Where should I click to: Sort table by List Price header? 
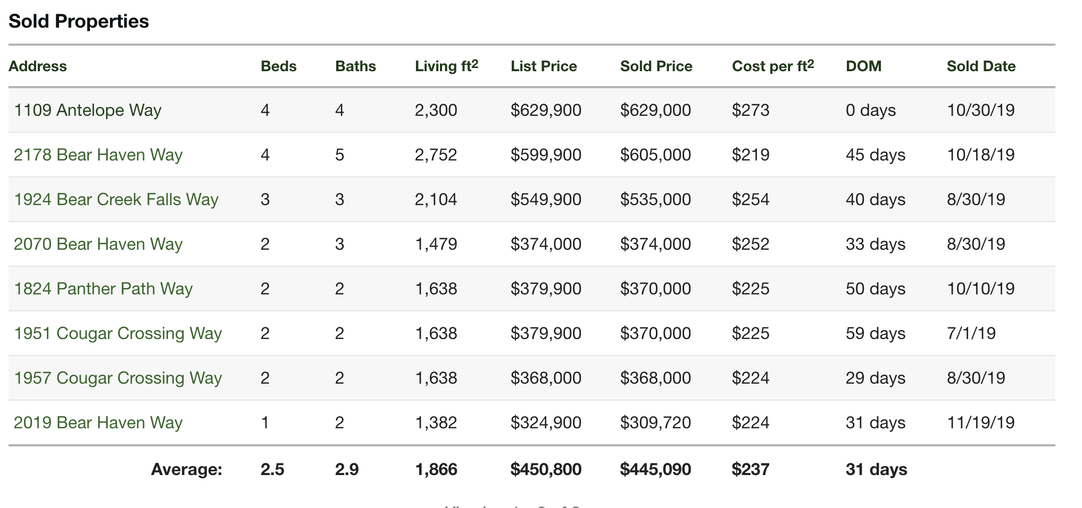pyautogui.click(x=544, y=66)
